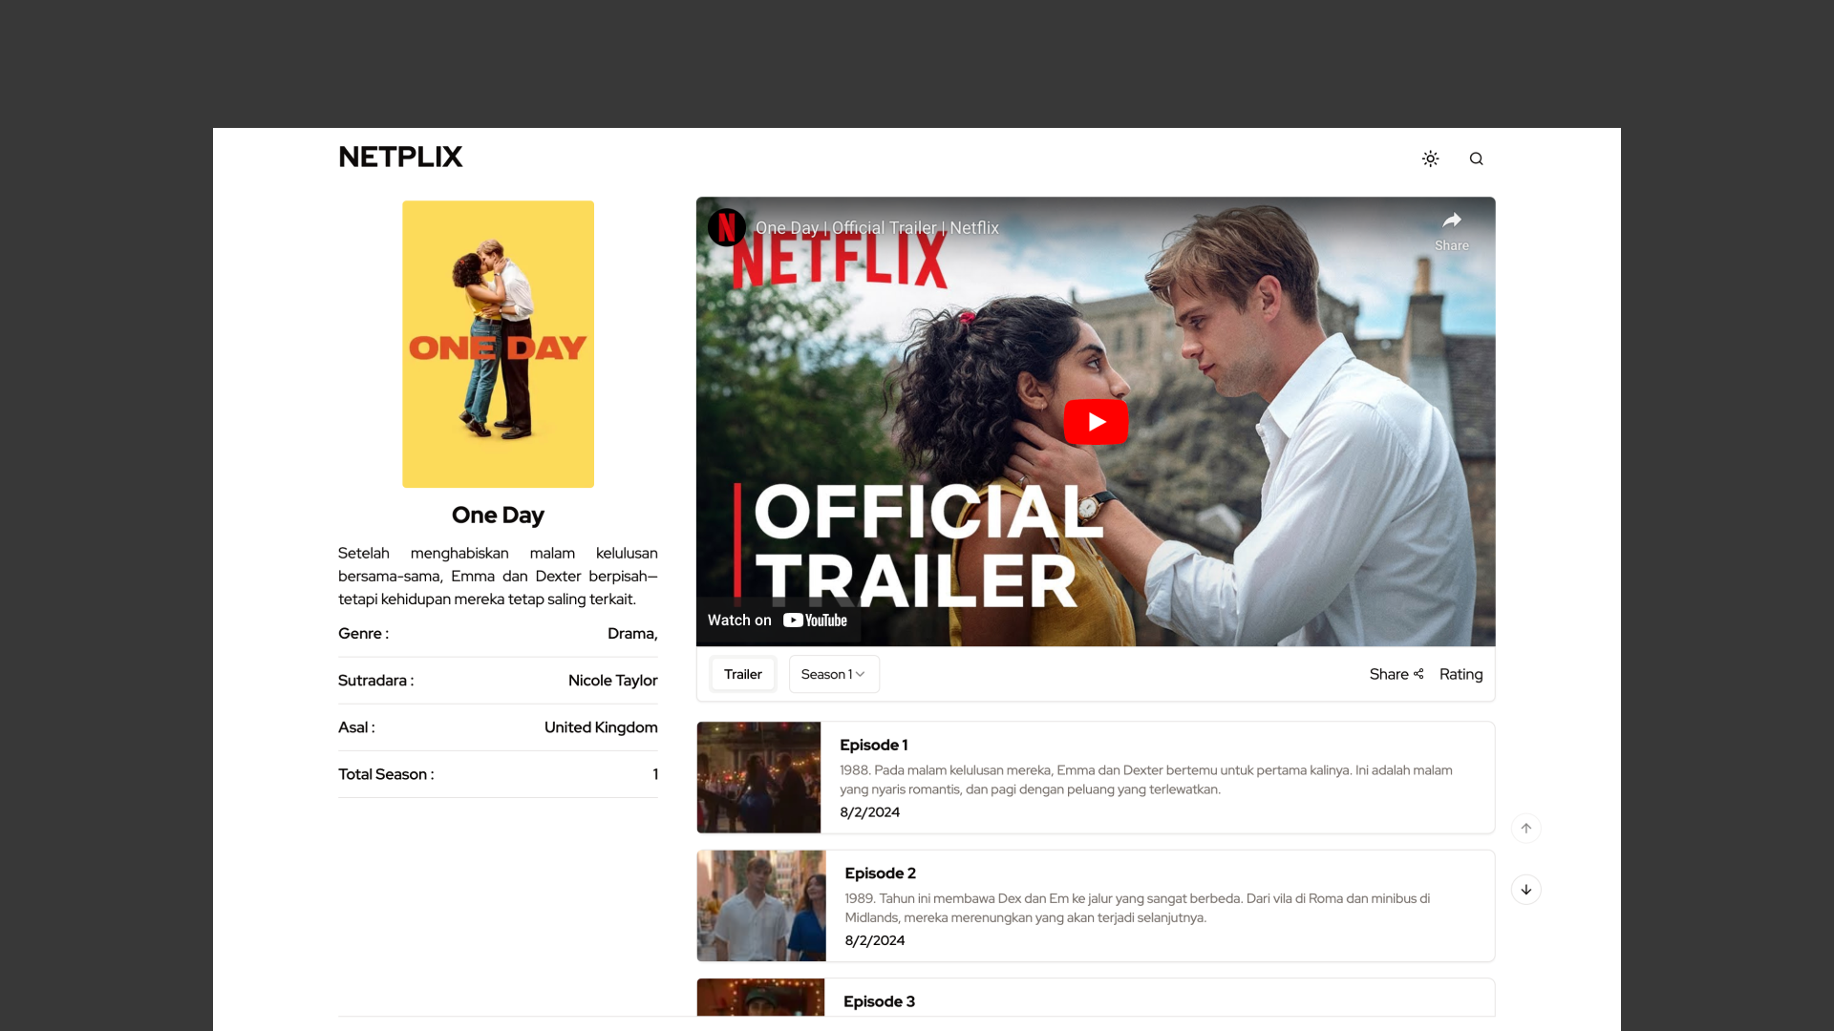Click the video title One Day Official Trailer

(x=877, y=228)
